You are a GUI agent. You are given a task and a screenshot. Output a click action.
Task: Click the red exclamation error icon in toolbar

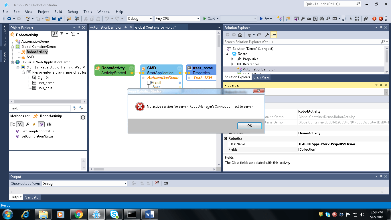[x=374, y=19]
